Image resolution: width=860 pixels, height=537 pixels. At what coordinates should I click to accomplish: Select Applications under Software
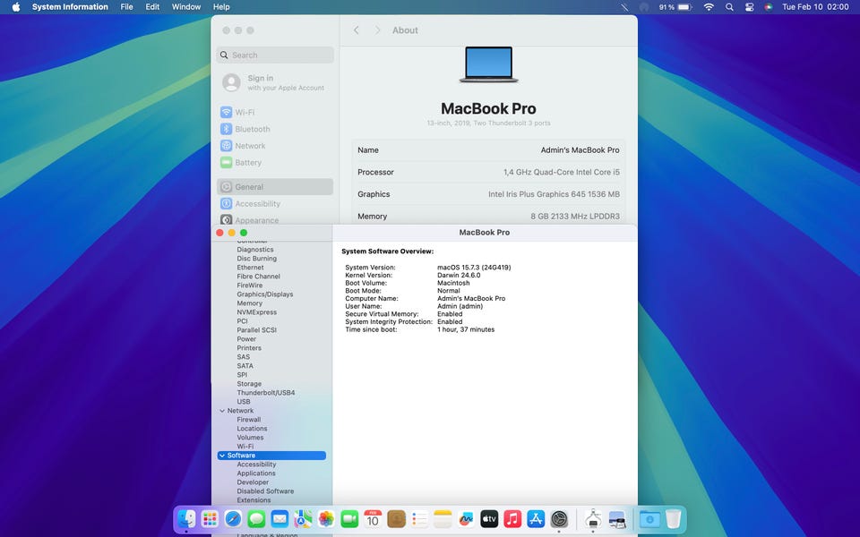click(x=256, y=473)
